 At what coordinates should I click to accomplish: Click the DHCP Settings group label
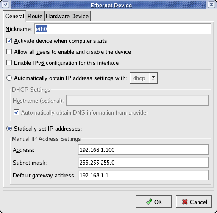(x=31, y=90)
